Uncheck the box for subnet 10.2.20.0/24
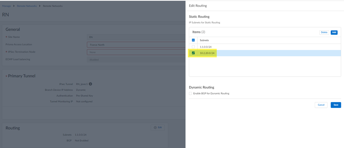This screenshot has height=148, width=344. 193,53
